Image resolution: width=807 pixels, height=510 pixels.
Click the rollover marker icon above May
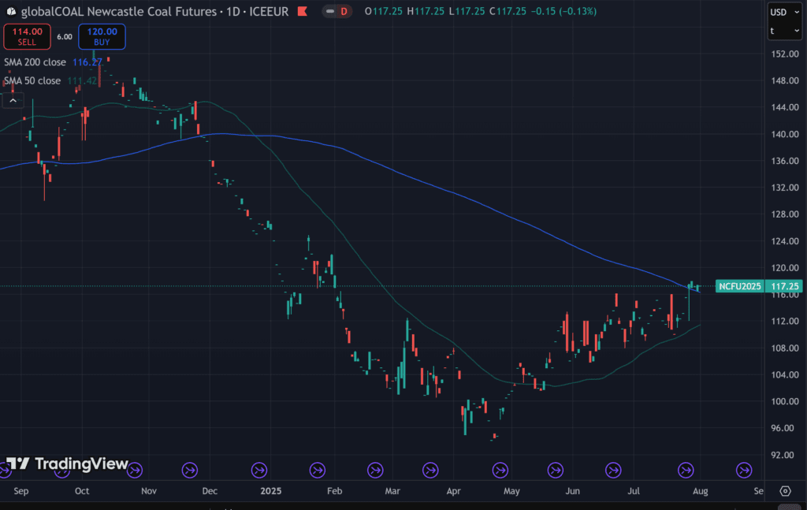tap(500, 471)
